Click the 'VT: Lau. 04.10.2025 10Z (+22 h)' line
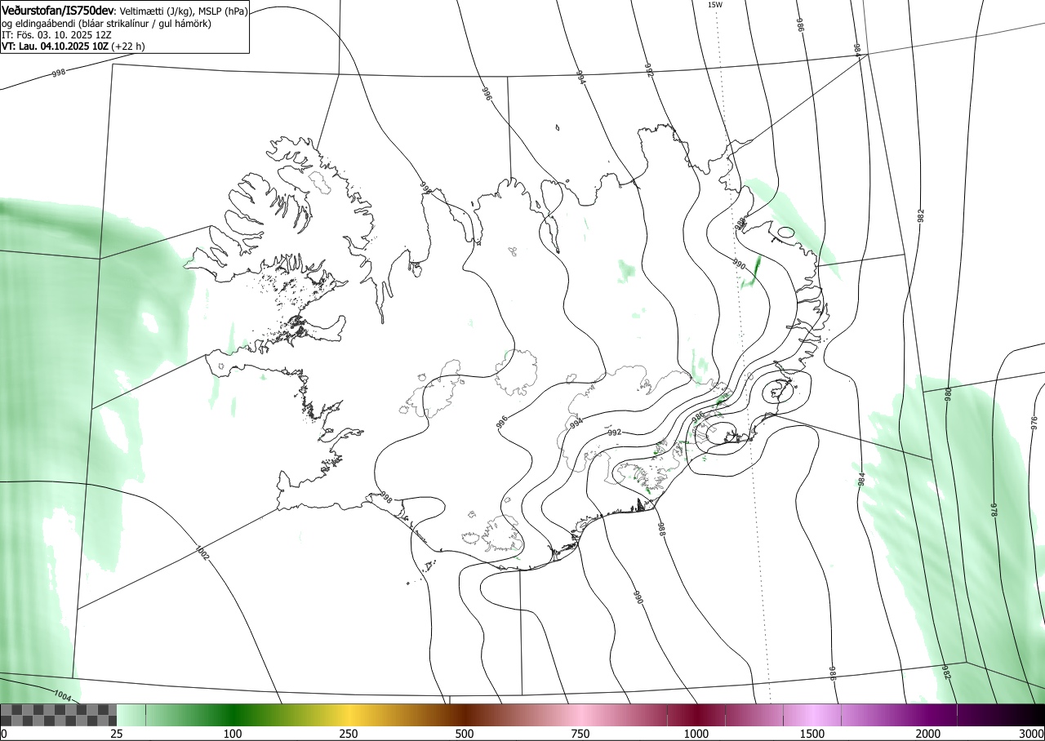 [x=73, y=47]
